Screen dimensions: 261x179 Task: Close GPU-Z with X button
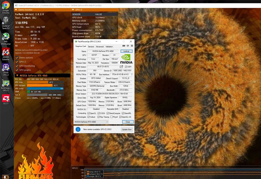[x=131, y=42]
